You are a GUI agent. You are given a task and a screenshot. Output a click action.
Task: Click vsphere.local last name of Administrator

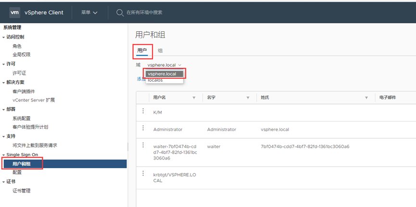tap(275, 130)
